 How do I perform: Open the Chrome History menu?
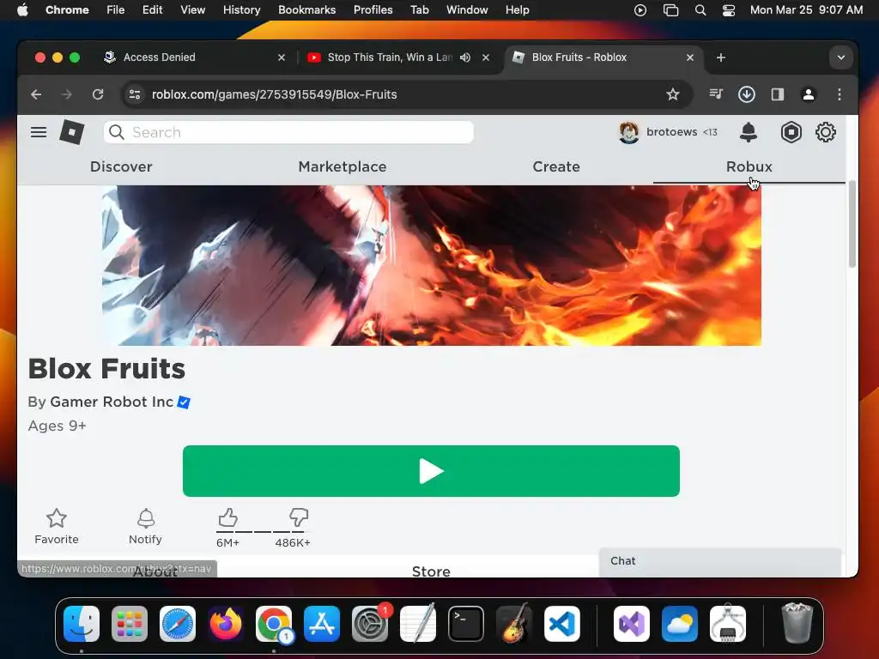click(x=241, y=9)
